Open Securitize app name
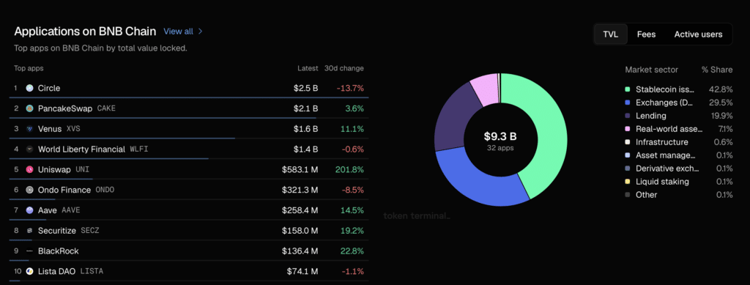Screen dimensions: 750x285 click(57, 231)
